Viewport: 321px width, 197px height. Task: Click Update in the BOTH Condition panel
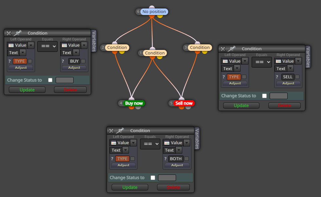130,188
